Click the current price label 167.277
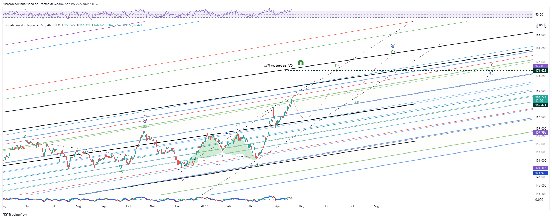This screenshot has height=219, width=552. pos(541,97)
